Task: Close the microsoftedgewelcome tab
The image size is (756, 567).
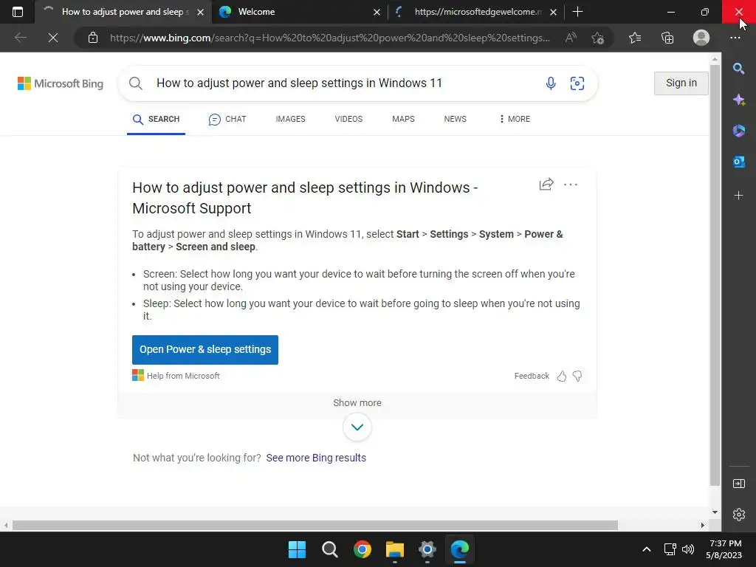Action: click(x=554, y=12)
